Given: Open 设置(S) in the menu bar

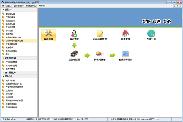Looking at the screenshot, I should (x=8, y=6).
